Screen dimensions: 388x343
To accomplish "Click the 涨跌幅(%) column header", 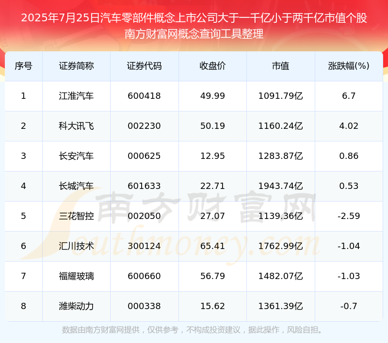I will click(349, 66).
